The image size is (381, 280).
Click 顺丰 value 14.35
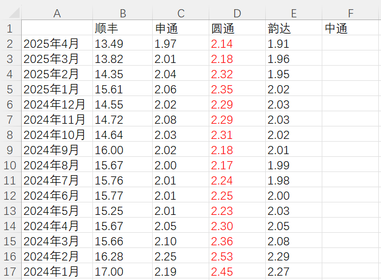click(x=123, y=74)
